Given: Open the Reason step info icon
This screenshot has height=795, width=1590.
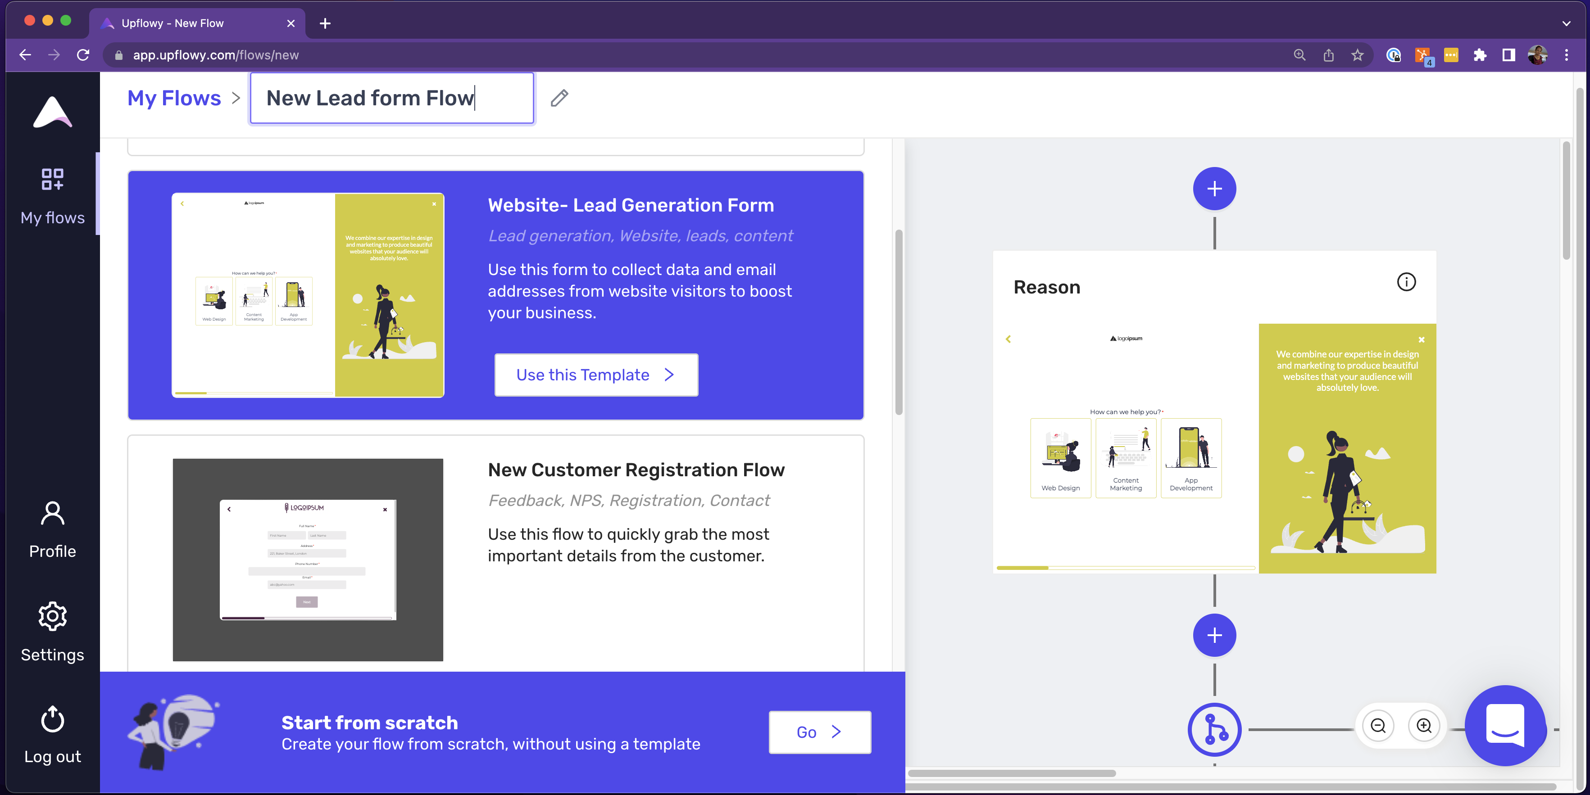Looking at the screenshot, I should click(1406, 282).
